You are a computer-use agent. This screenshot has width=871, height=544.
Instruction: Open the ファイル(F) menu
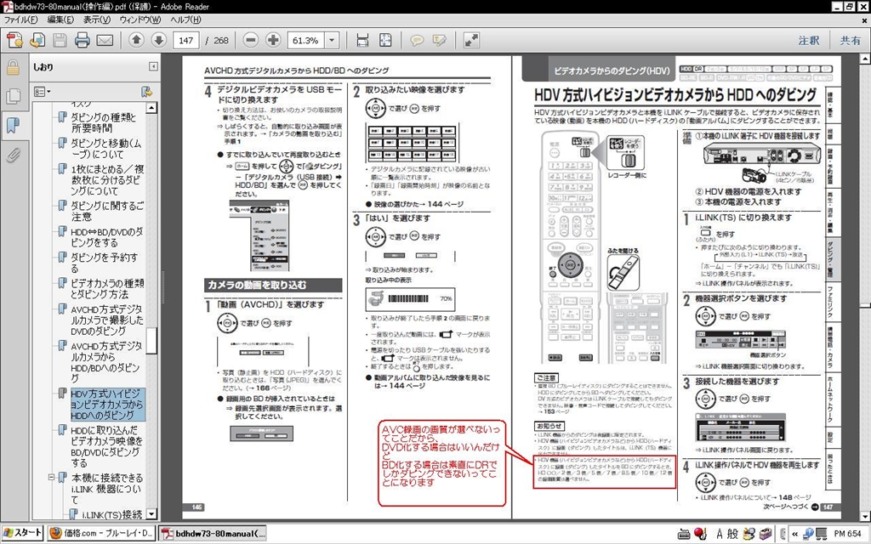click(20, 20)
